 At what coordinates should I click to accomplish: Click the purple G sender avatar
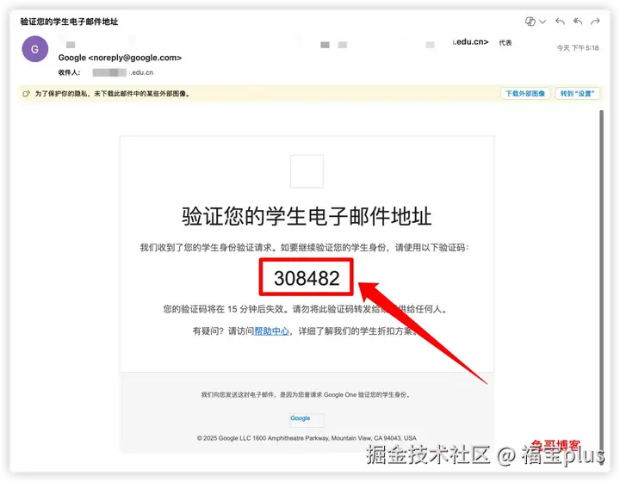point(34,49)
